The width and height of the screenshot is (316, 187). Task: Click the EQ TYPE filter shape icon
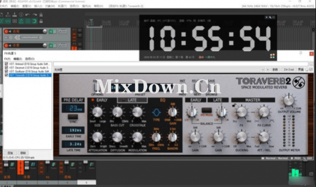[x=156, y=112]
